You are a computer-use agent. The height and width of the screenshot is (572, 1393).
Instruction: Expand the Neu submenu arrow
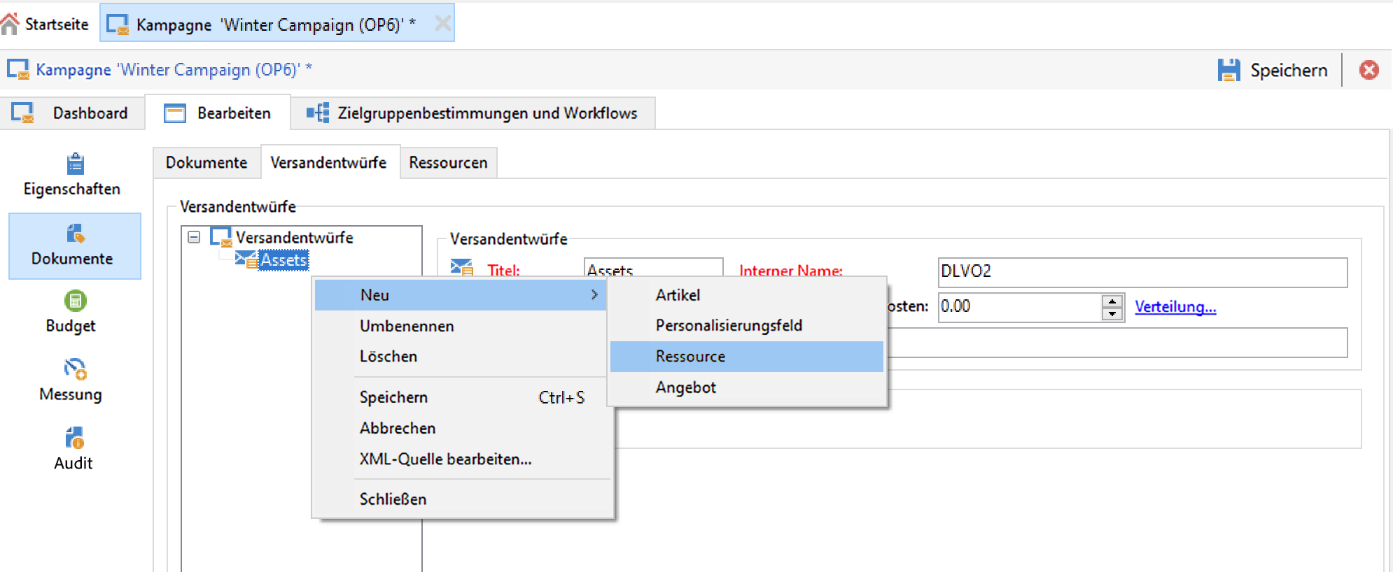pyautogui.click(x=594, y=294)
